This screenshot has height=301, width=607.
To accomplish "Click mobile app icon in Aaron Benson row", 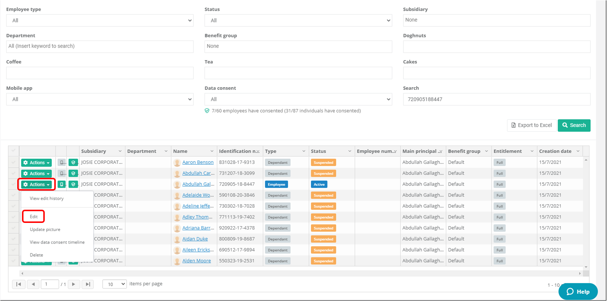I will [x=62, y=162].
